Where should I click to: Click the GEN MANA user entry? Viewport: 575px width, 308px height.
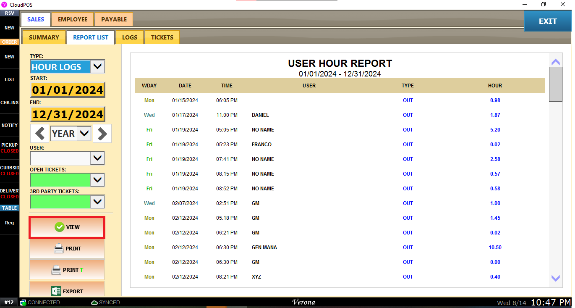tap(264, 247)
